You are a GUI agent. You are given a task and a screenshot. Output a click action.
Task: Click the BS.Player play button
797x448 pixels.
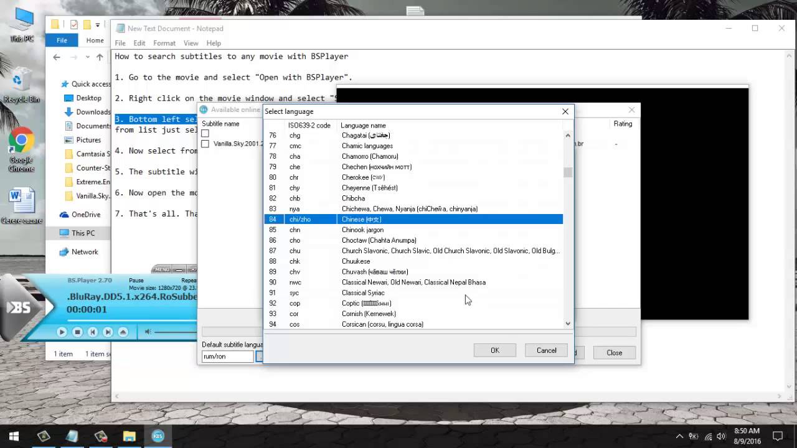click(x=62, y=332)
